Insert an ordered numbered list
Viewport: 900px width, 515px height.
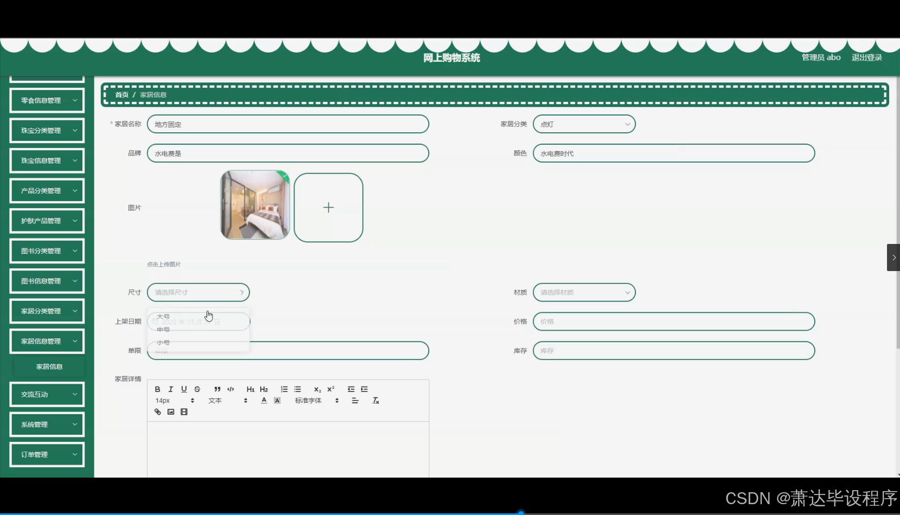click(x=284, y=389)
